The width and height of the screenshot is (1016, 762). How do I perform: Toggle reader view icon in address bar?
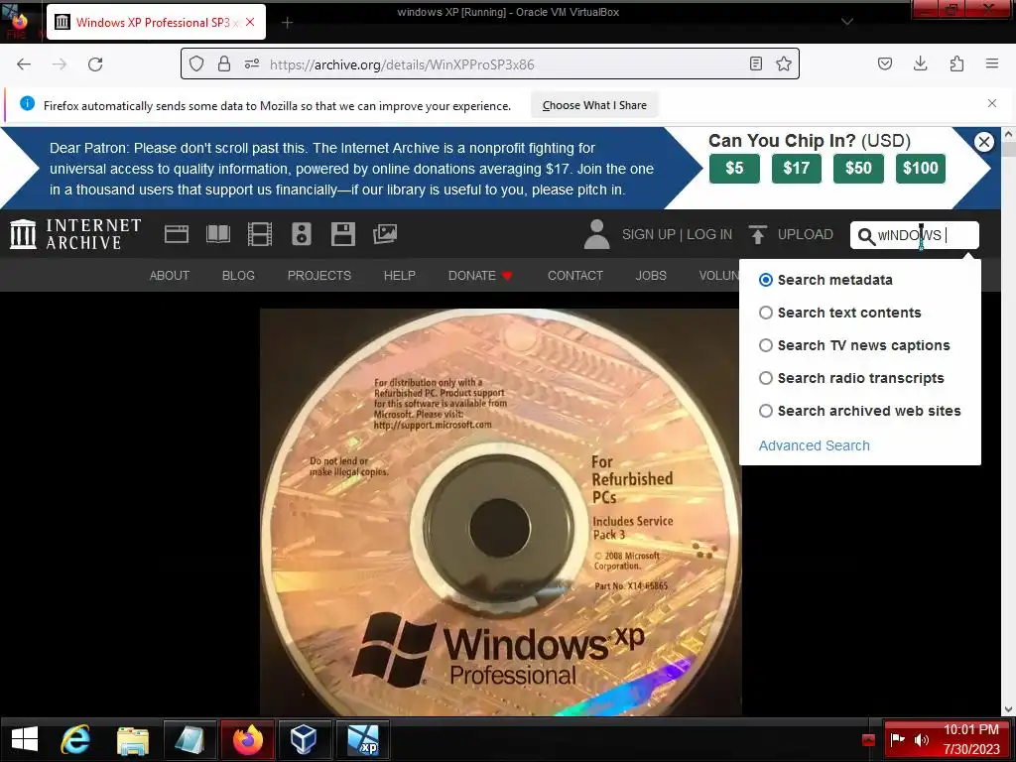click(755, 63)
